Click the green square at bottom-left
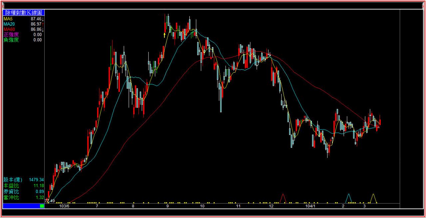The image size is (426, 218). tap(42, 206)
